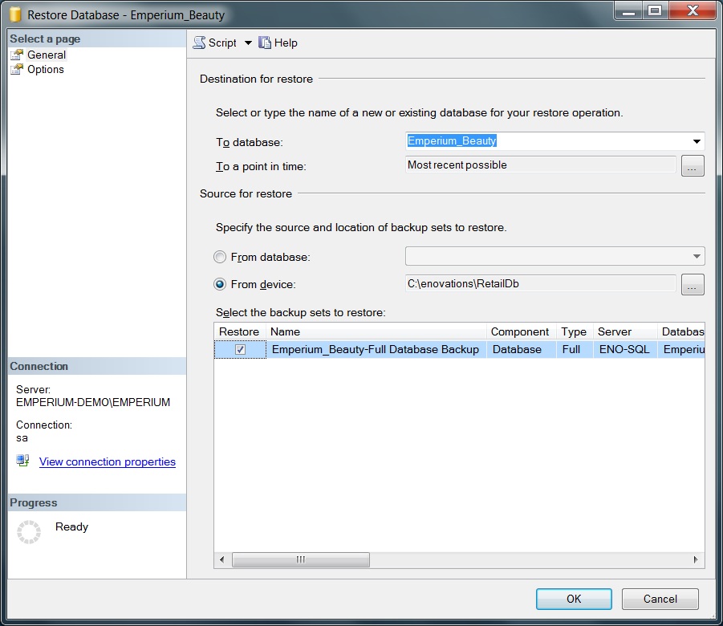Click the Ready progress spinner icon

(x=29, y=531)
